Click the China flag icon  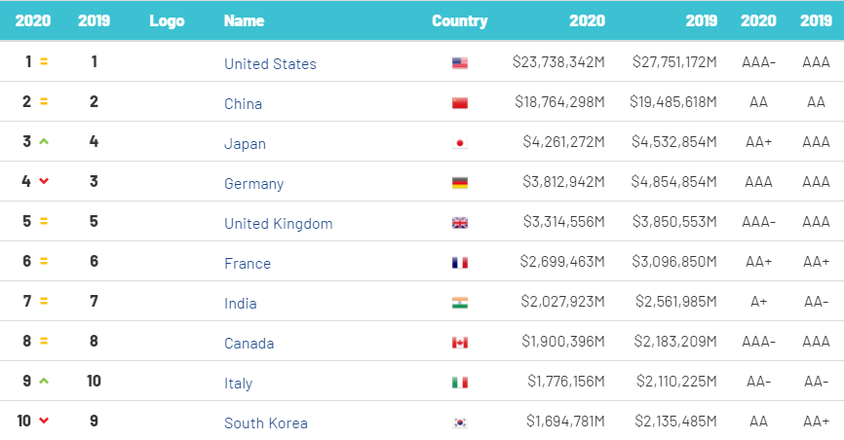(460, 103)
